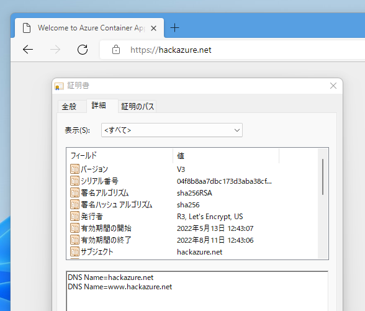Screen dimensions: 365x311
Task: Click the シリアル番号 row label
Action: pyautogui.click(x=99, y=181)
